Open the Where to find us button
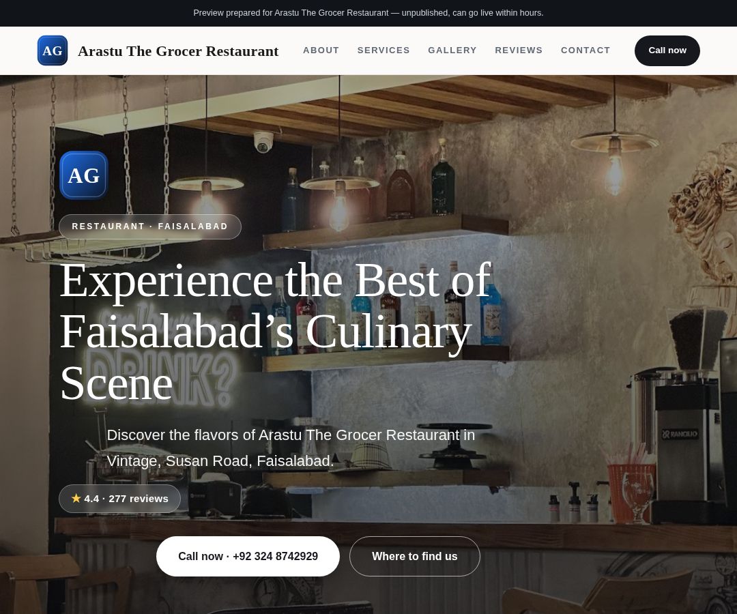The height and width of the screenshot is (614, 737). [x=415, y=556]
